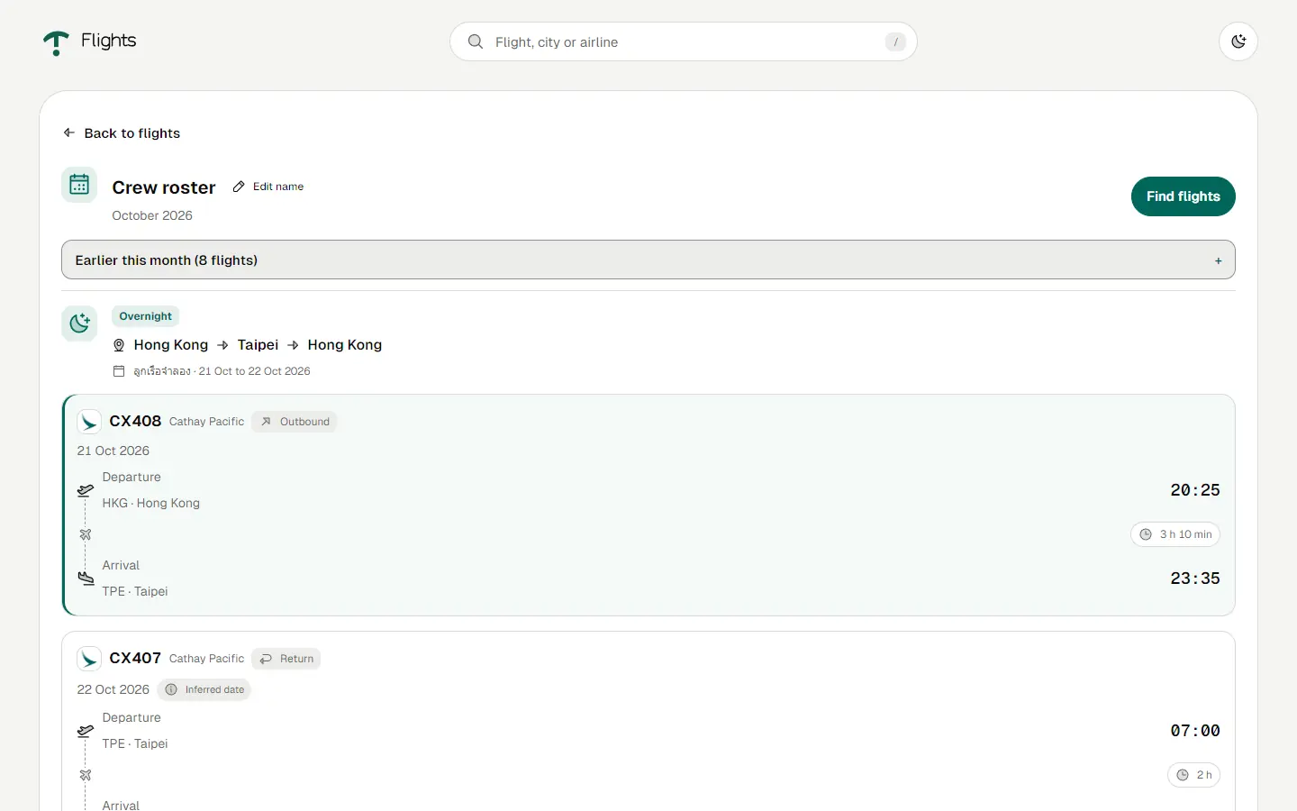The width and height of the screenshot is (1297, 811).
Task: Click the Crew roster calendar icon
Action: [x=79, y=185]
